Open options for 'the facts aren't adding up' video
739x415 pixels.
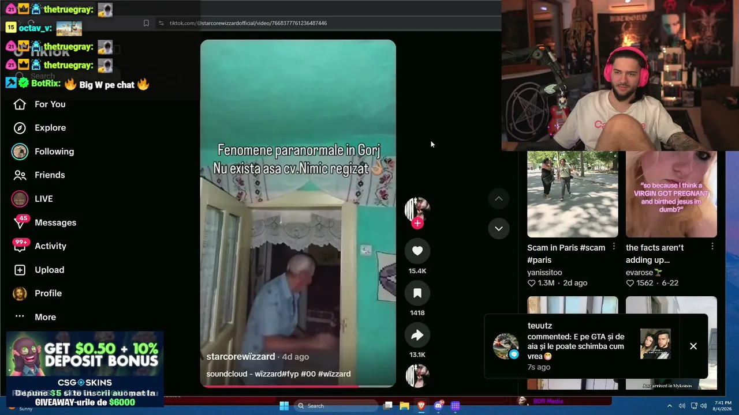[x=712, y=247]
